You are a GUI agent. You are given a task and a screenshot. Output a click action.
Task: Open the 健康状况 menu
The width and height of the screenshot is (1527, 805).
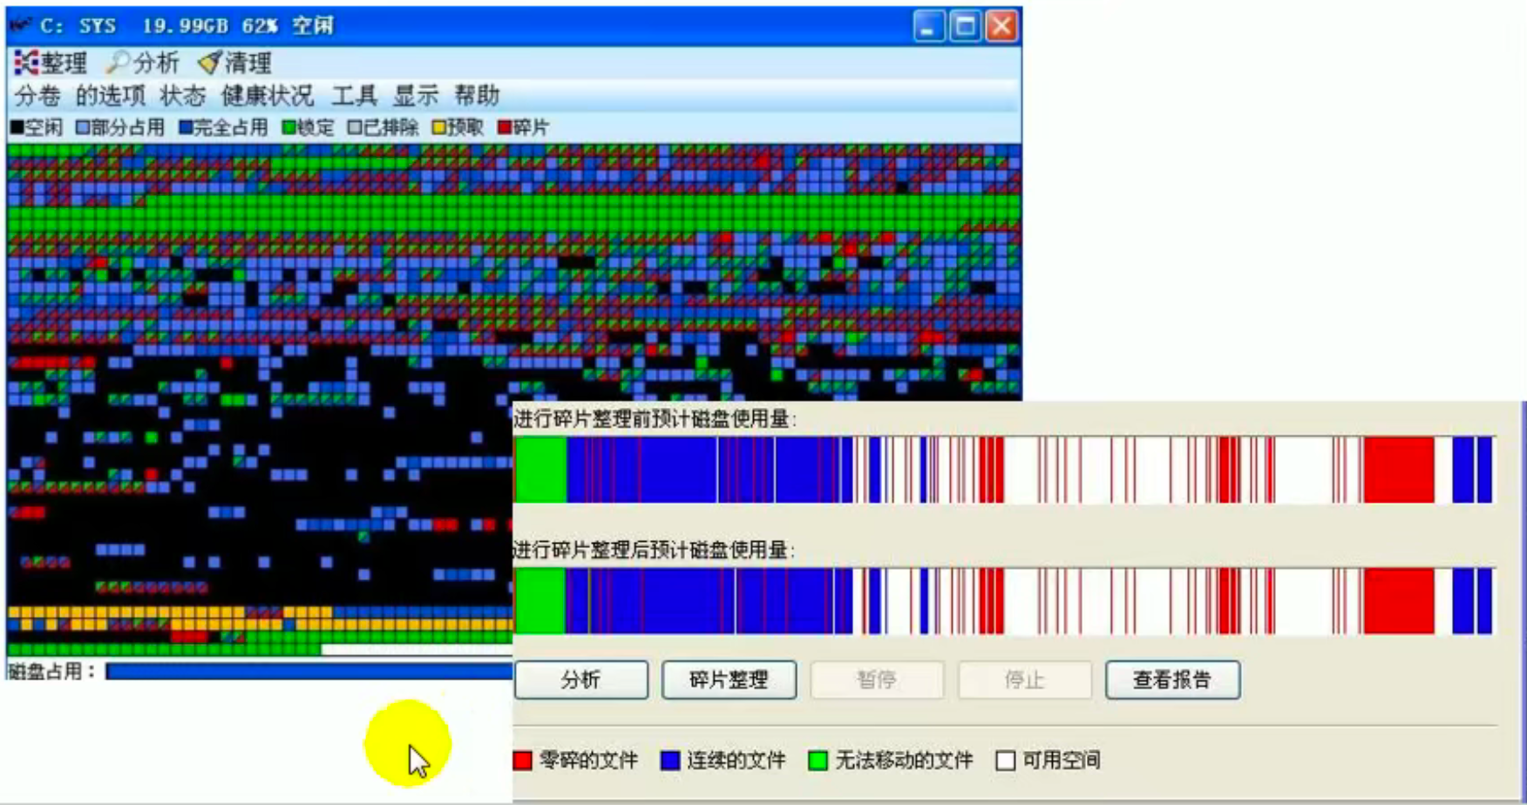[267, 95]
